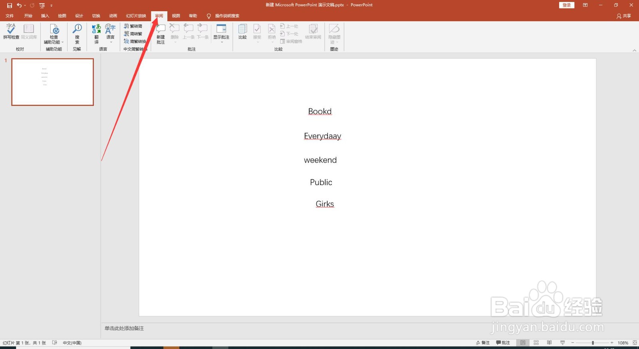The image size is (639, 349).
Task: Switch to normal view in status bar
Action: [523, 343]
